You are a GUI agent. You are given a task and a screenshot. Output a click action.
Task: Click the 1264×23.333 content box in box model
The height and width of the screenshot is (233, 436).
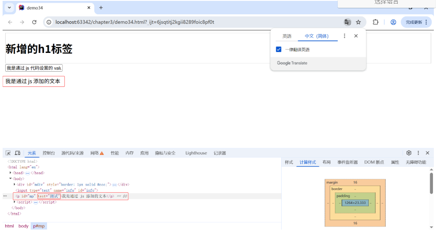(355, 203)
